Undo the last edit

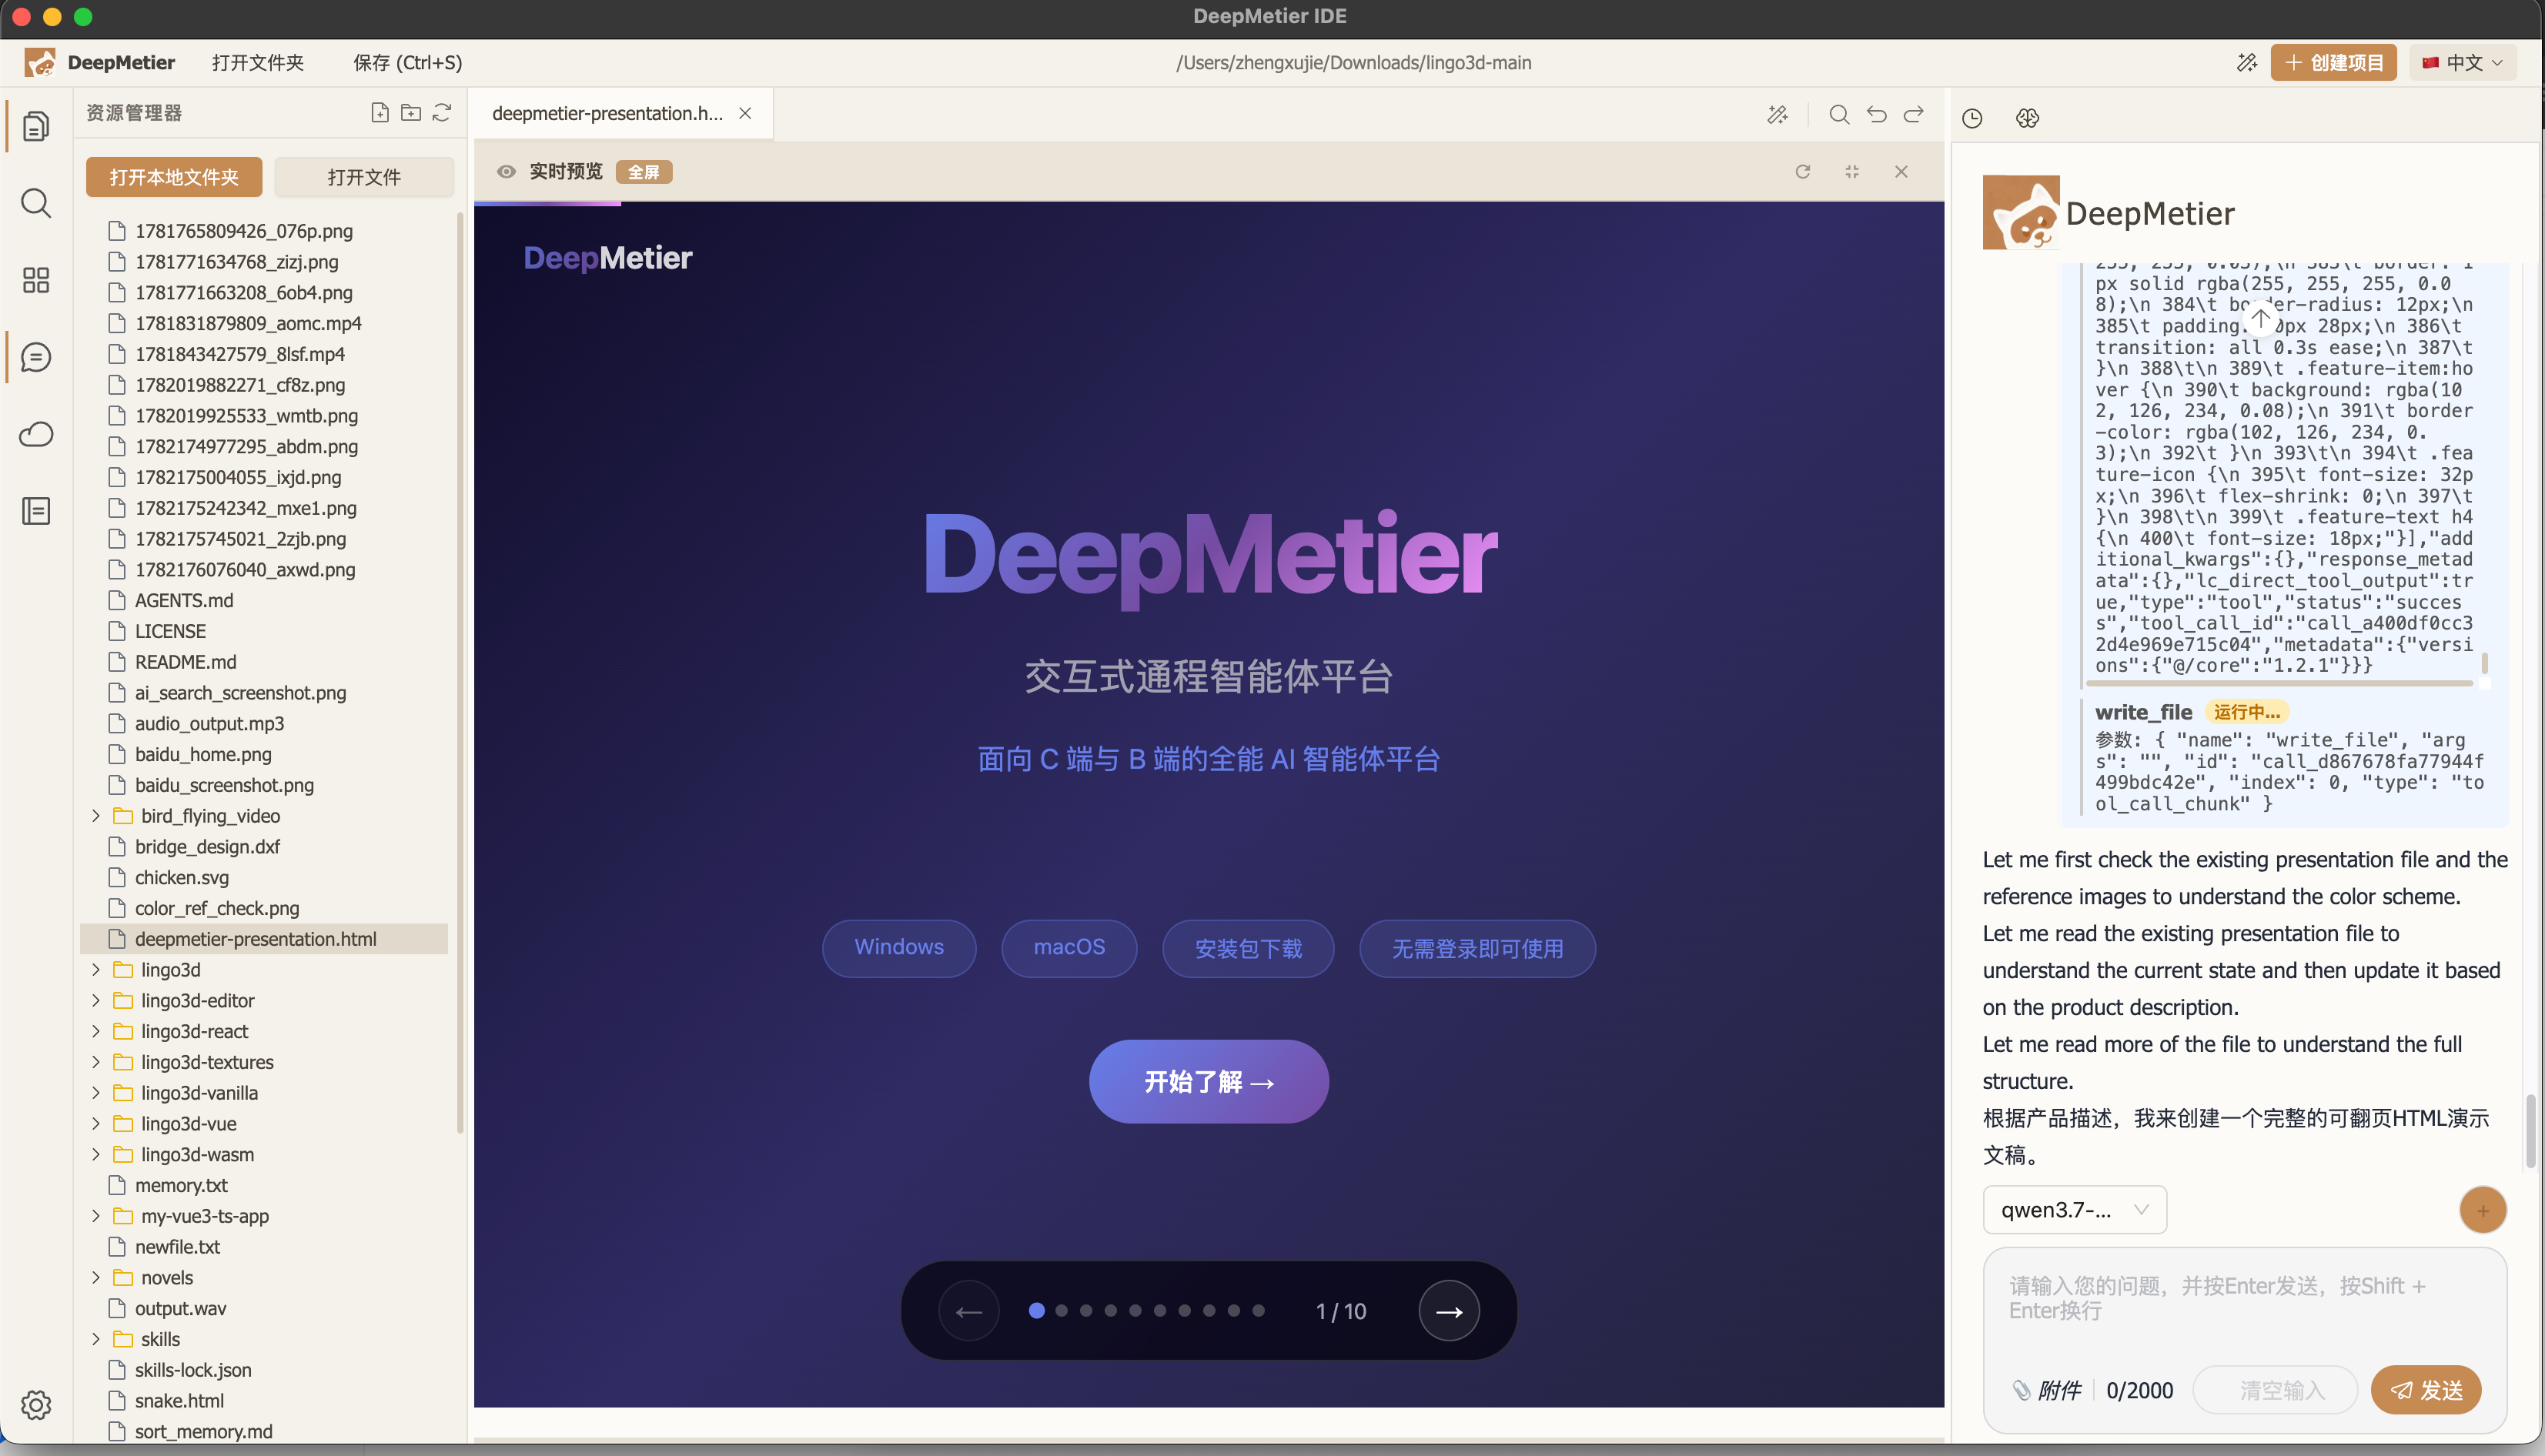[1877, 115]
